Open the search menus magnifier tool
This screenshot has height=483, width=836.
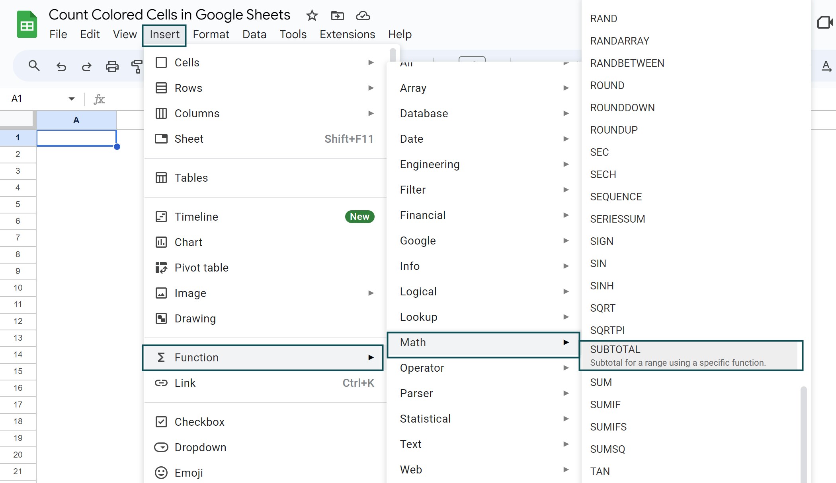point(34,66)
